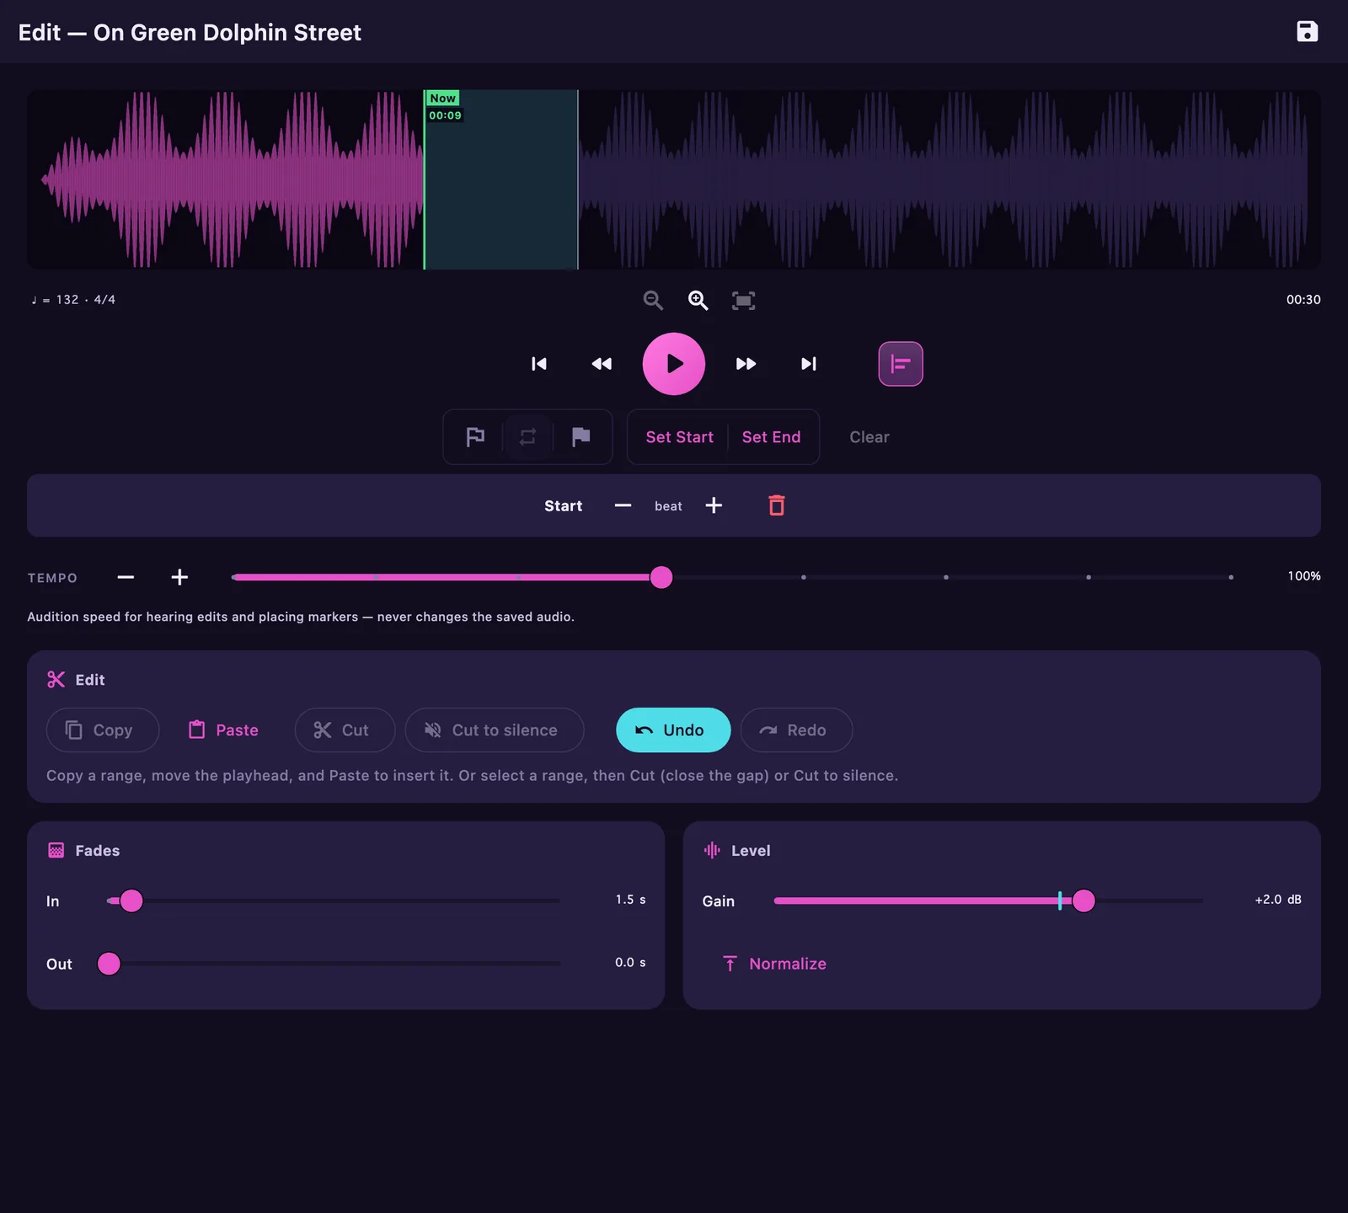This screenshot has height=1213, width=1348.
Task: Click the 1.5 s fade-in value
Action: pyautogui.click(x=630, y=900)
